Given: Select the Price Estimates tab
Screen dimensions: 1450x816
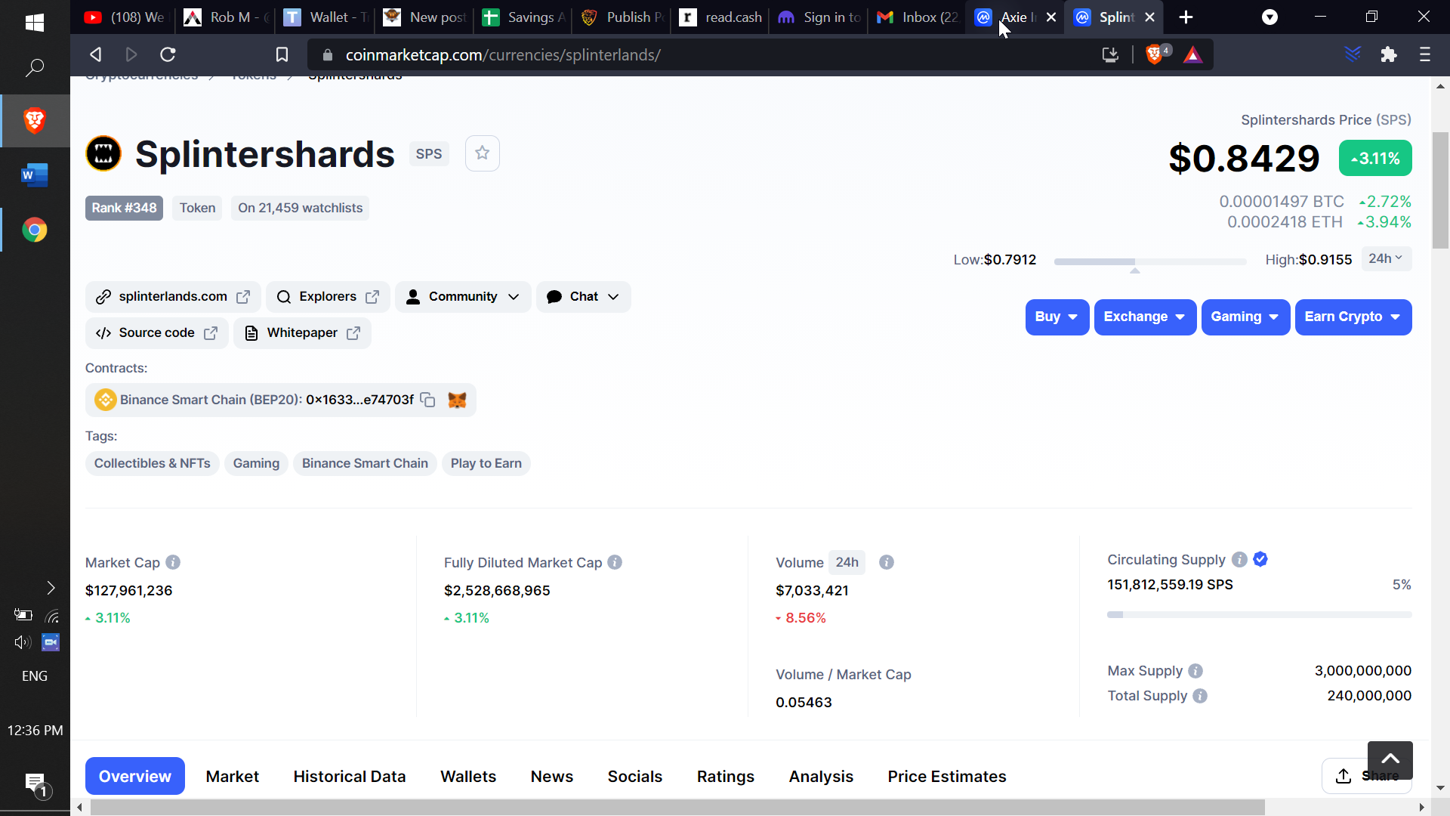Looking at the screenshot, I should [x=947, y=776].
